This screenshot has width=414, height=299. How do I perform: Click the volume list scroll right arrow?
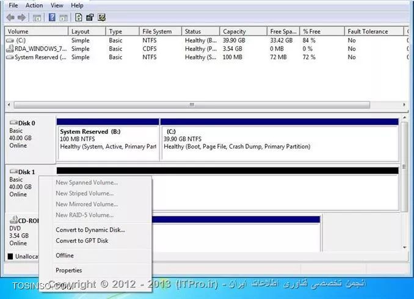click(404, 105)
